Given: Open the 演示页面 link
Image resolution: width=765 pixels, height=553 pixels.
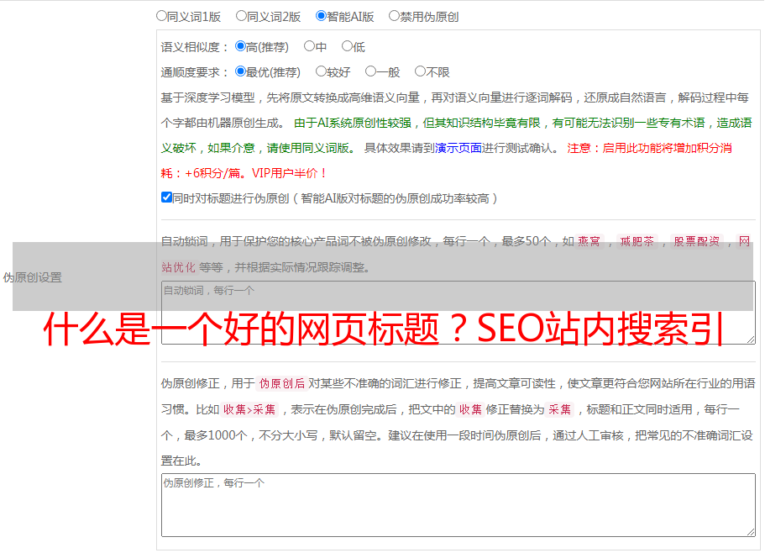Looking at the screenshot, I should [458, 148].
